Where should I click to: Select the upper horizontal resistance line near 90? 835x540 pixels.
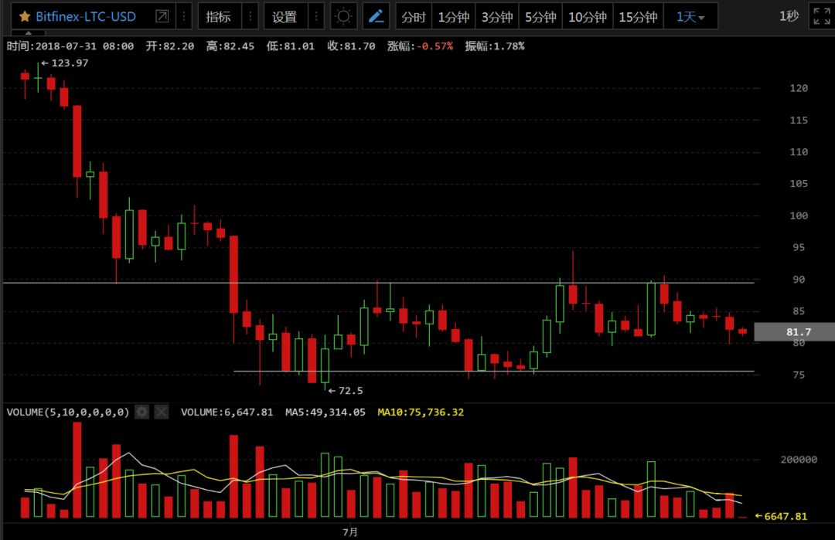pyautogui.click(x=378, y=283)
